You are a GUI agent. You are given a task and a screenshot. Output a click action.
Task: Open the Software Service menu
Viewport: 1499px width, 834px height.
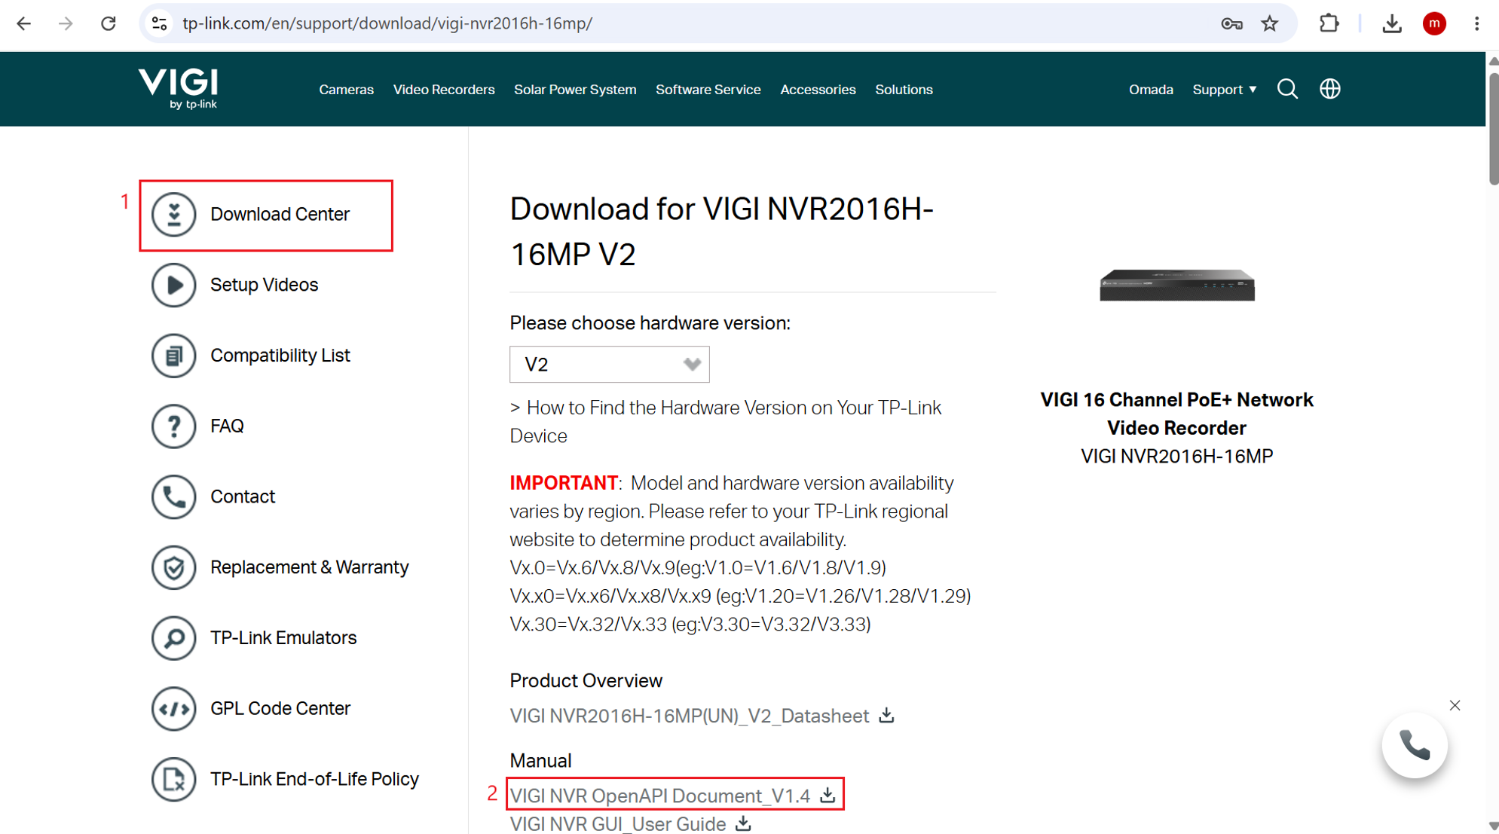(708, 89)
